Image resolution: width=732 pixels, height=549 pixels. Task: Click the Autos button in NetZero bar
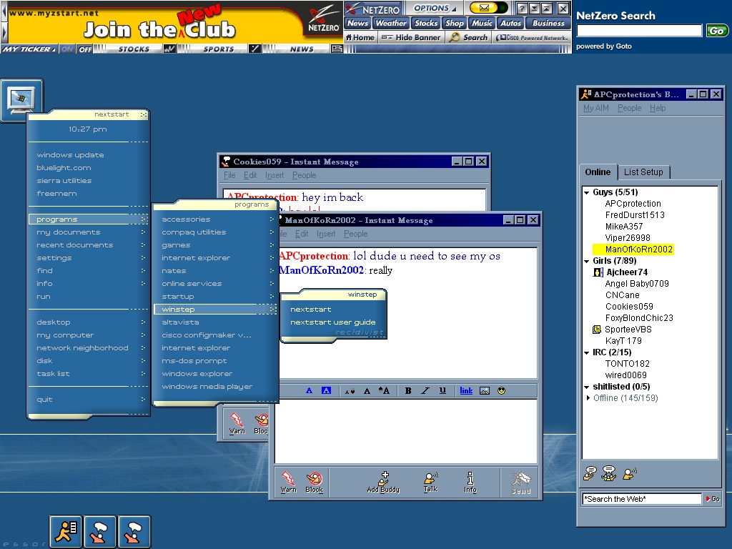(510, 23)
